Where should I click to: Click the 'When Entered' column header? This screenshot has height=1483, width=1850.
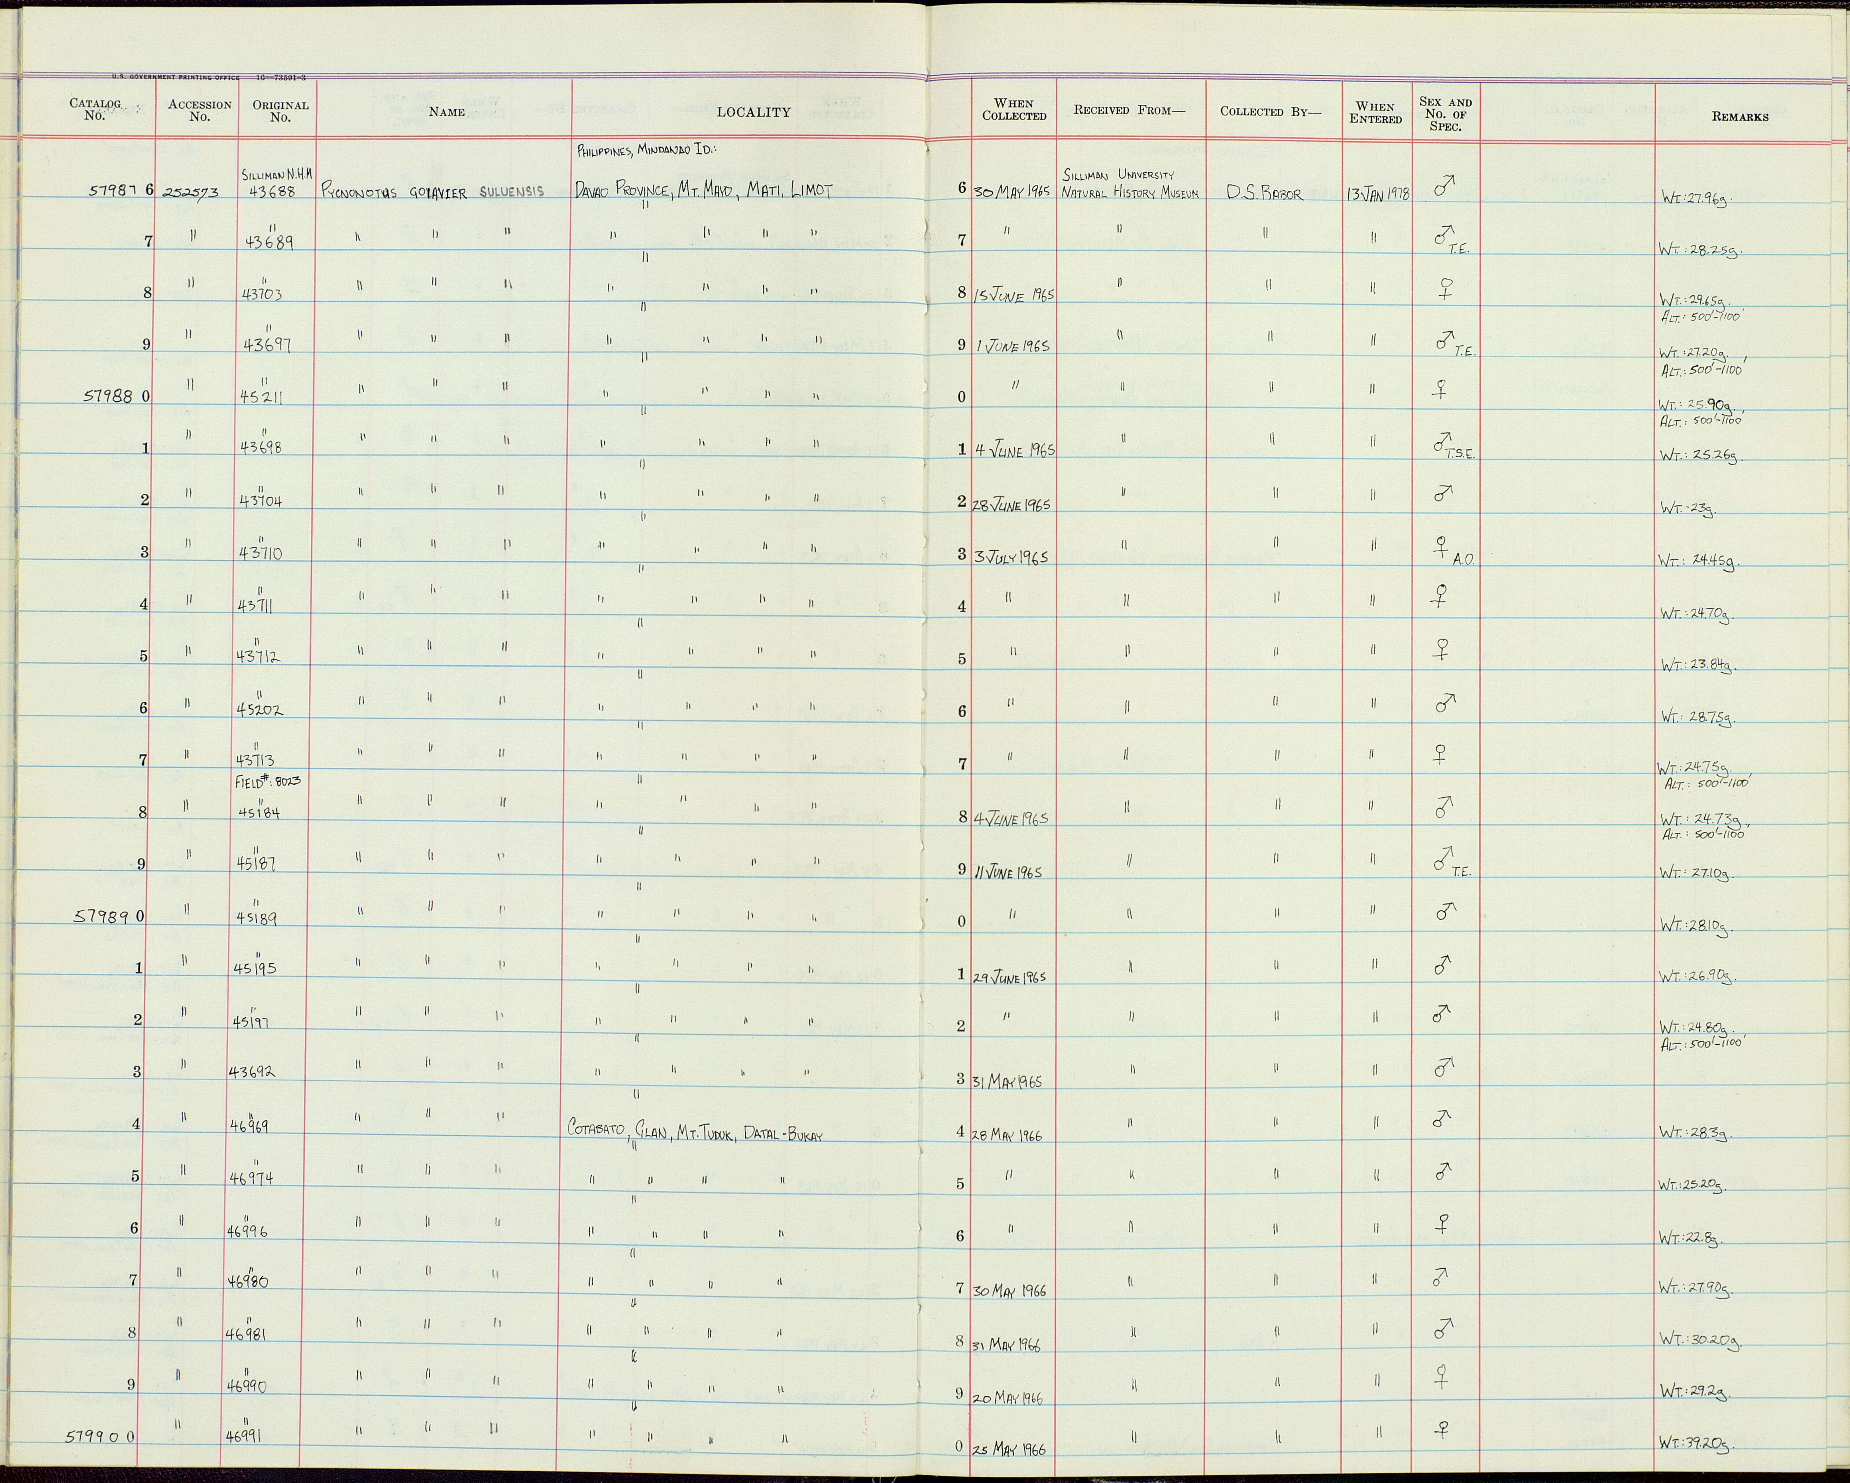1376,113
